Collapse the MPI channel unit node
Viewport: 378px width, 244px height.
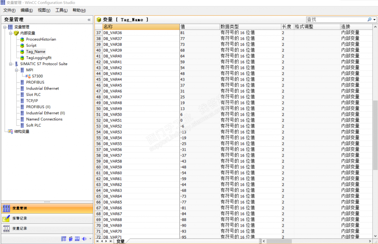click(x=17, y=70)
